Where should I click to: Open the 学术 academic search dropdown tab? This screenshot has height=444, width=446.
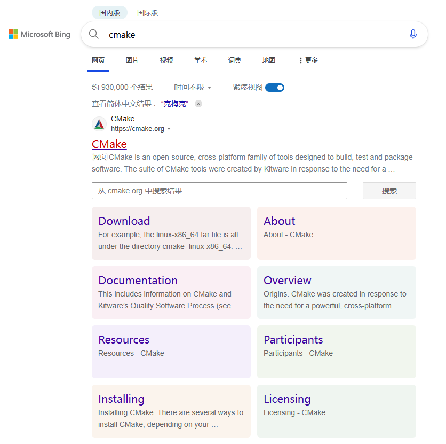[x=201, y=60]
